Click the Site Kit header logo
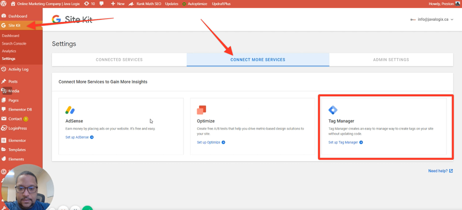The image size is (462, 210). point(72,19)
